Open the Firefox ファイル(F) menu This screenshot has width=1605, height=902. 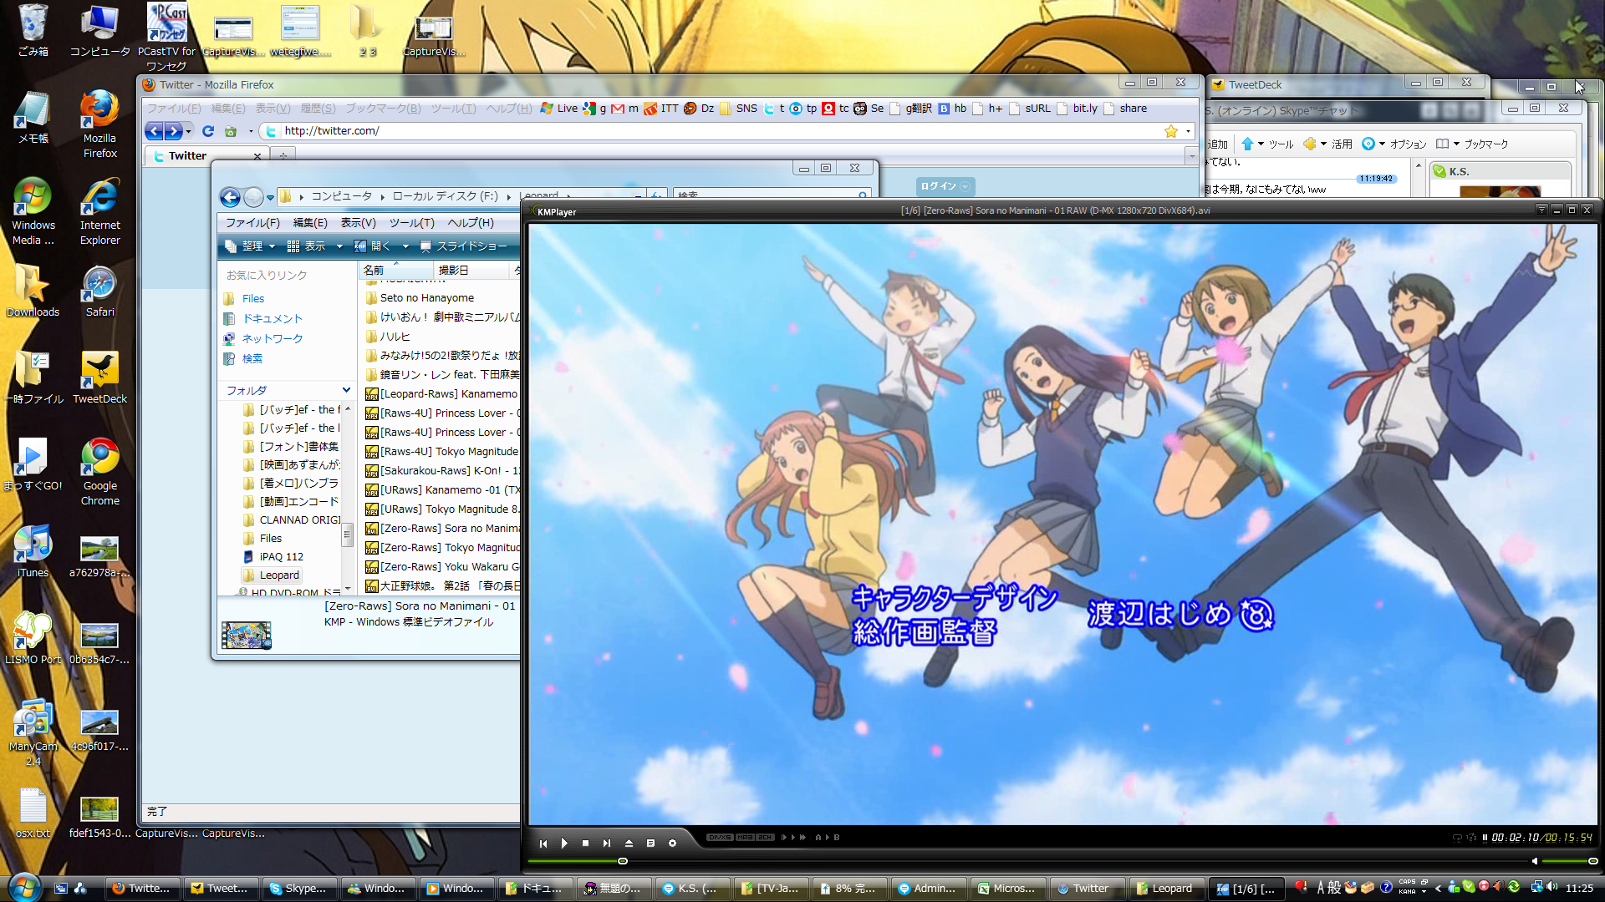tap(174, 109)
